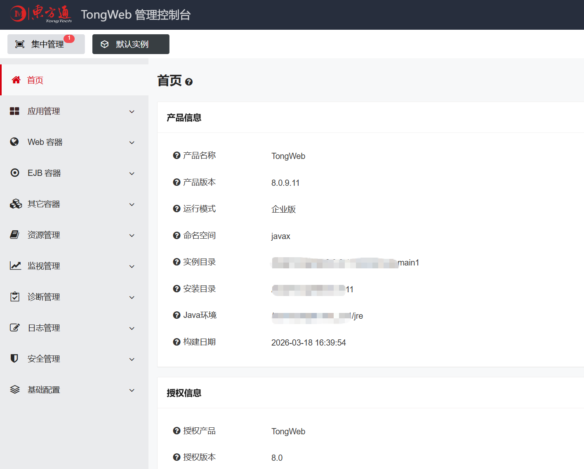Click the 资源管理 book icon
584x469 pixels.
pos(14,234)
